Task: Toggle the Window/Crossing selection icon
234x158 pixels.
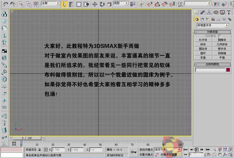Action: point(86,4)
